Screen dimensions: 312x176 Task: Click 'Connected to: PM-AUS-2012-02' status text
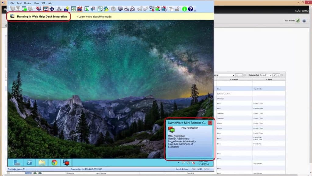(86, 169)
